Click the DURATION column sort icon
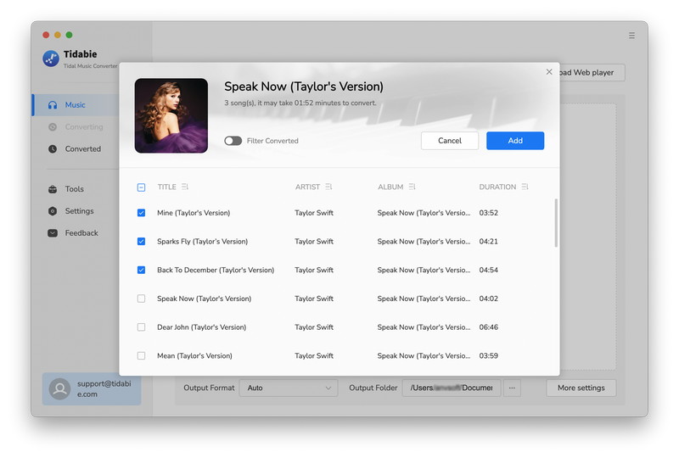Screen dimensions: 679x458 [525, 187]
